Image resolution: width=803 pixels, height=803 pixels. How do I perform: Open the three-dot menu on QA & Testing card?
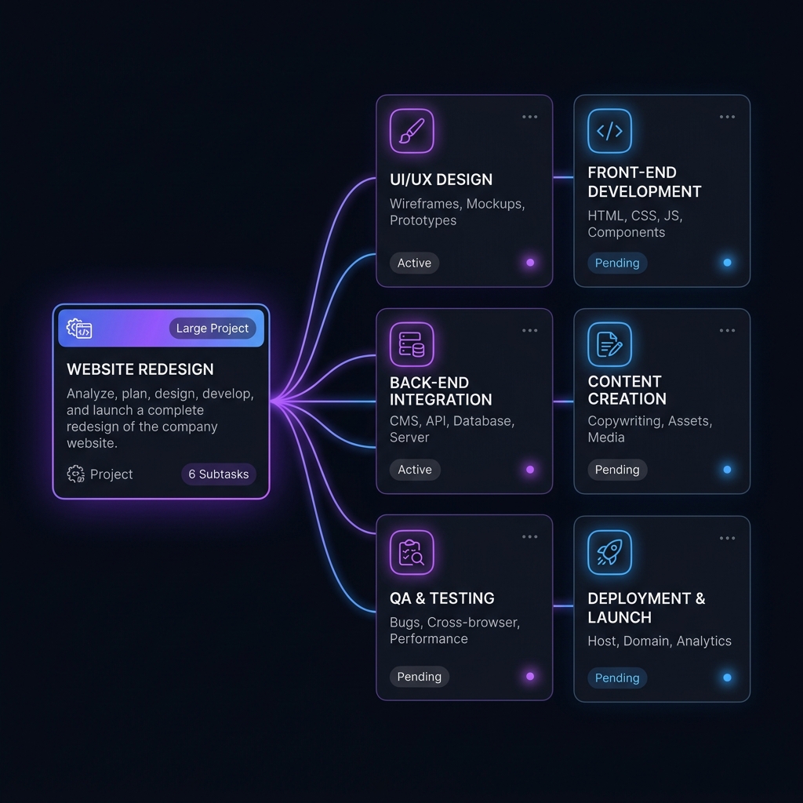pyautogui.click(x=529, y=536)
